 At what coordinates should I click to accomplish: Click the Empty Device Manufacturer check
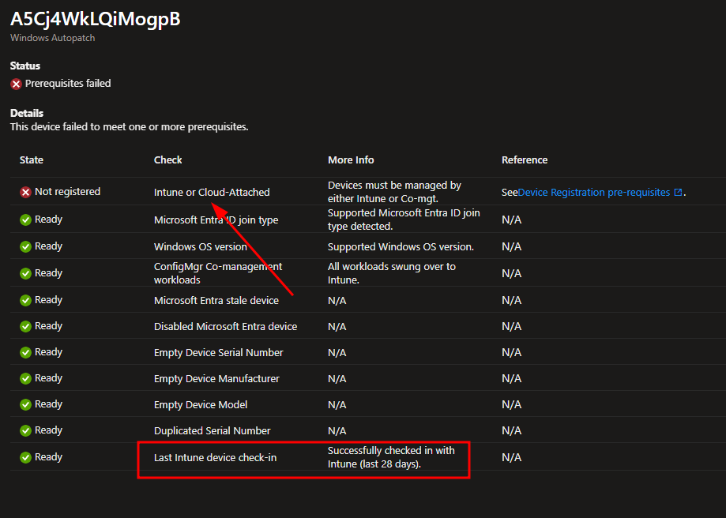[216, 379]
